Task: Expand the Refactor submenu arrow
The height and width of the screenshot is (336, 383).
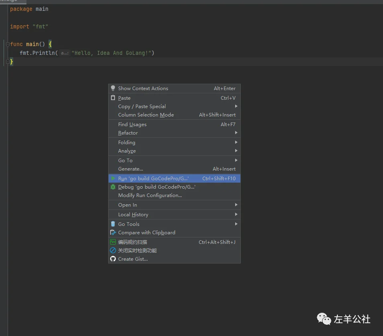Action: (x=236, y=133)
